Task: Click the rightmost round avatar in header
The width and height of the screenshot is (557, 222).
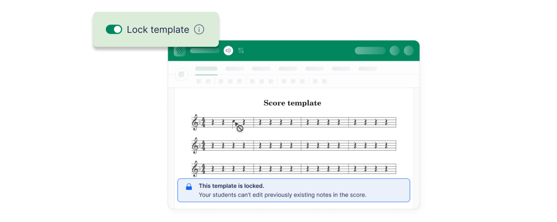Action: click(409, 51)
